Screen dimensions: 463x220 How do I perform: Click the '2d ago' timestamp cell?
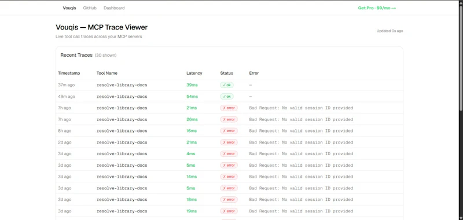[x=65, y=142]
